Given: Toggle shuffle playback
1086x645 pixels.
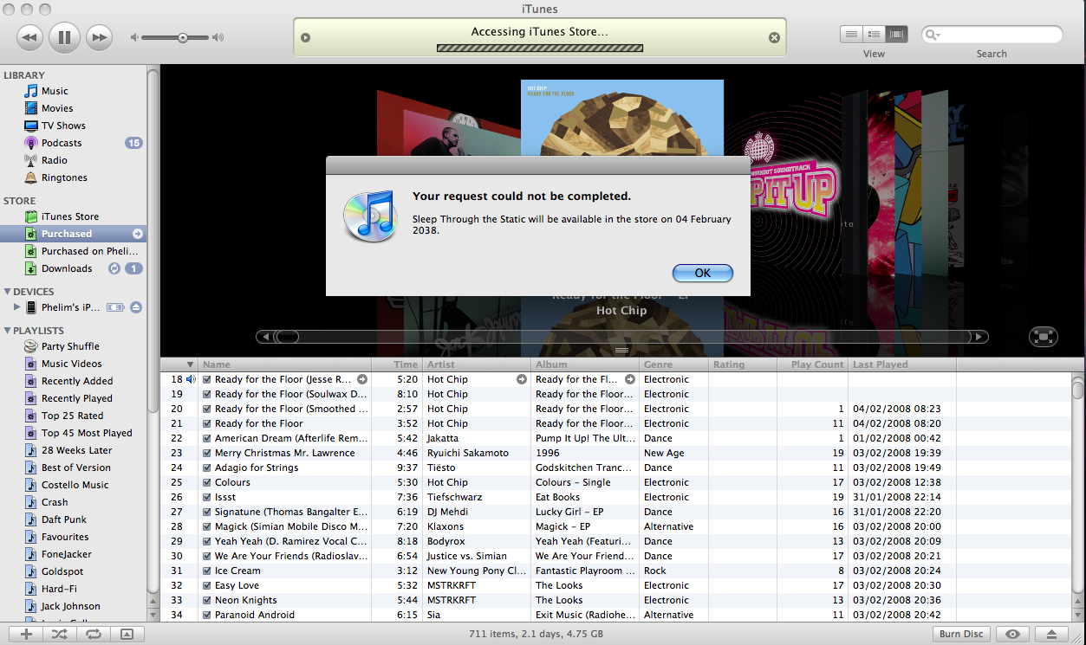Looking at the screenshot, I should pyautogui.click(x=59, y=634).
